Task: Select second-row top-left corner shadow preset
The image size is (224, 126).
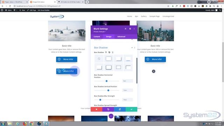Action: pyautogui.click(x=128, y=67)
